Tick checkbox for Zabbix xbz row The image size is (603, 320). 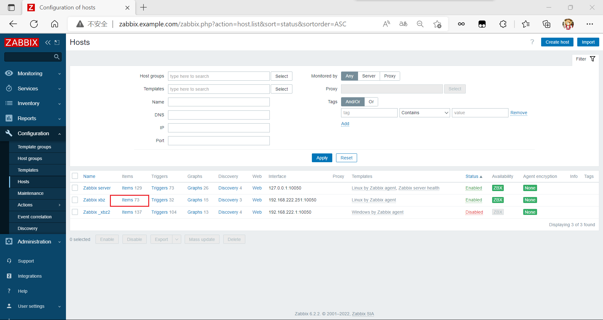75,200
